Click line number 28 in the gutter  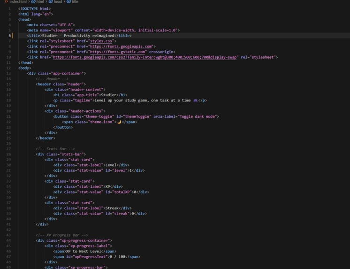[x=8, y=154]
